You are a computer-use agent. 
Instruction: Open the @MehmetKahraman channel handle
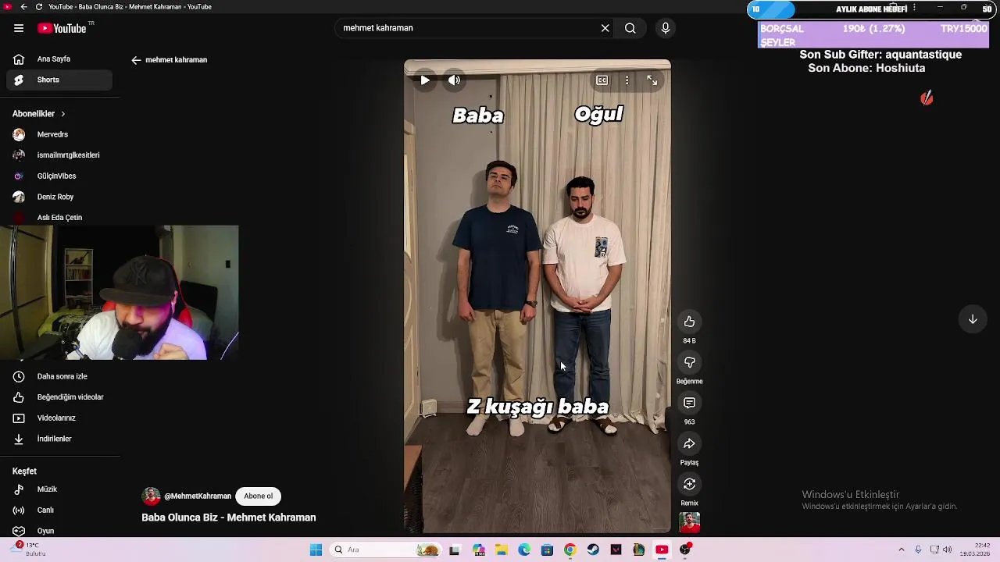pos(198,496)
